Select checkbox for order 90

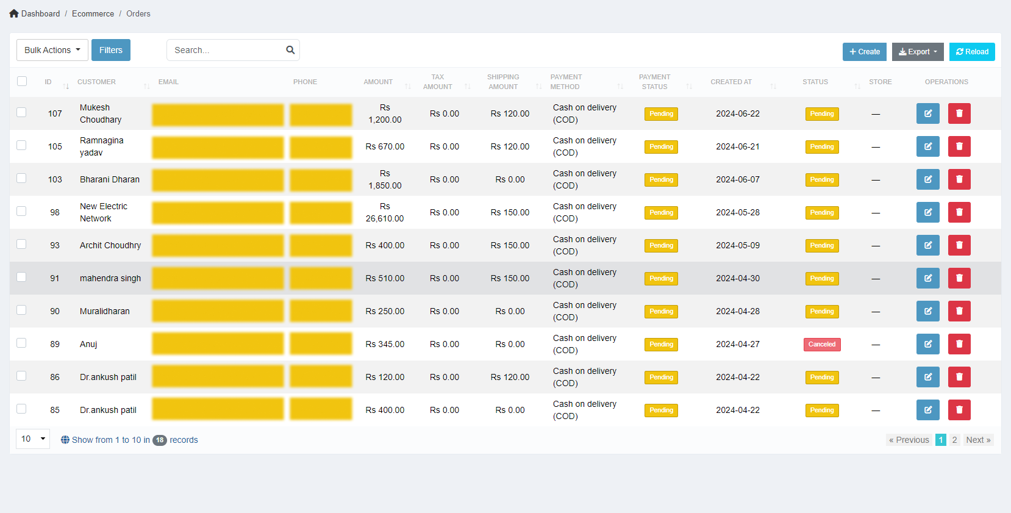coord(21,310)
